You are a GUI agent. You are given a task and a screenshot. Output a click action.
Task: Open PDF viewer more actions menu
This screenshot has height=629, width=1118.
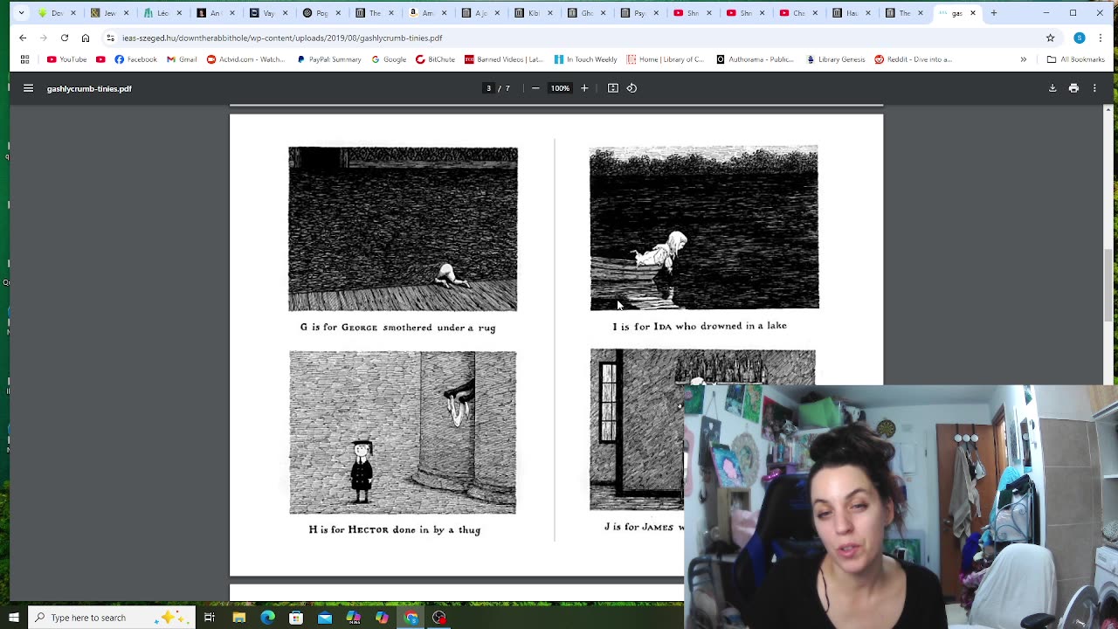coord(1094,88)
